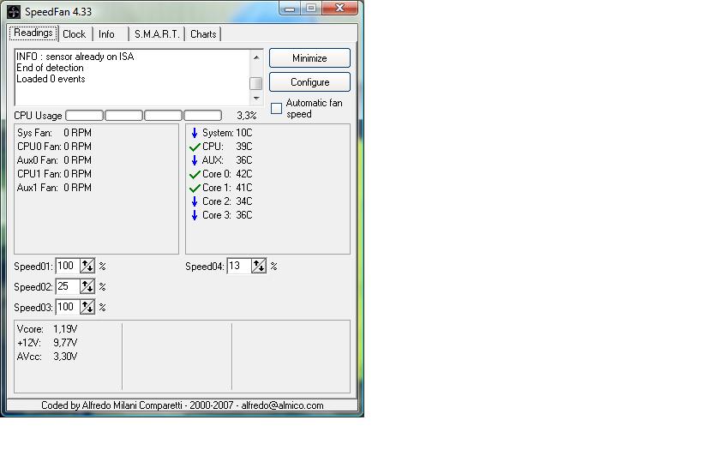Select the 'Vcore: 1,19V' reading
720x450 pixels.
pos(47,329)
